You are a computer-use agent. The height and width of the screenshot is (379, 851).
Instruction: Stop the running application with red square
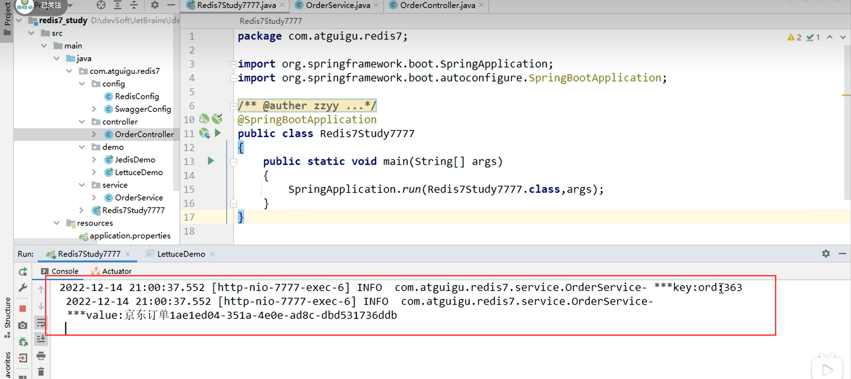pos(23,309)
